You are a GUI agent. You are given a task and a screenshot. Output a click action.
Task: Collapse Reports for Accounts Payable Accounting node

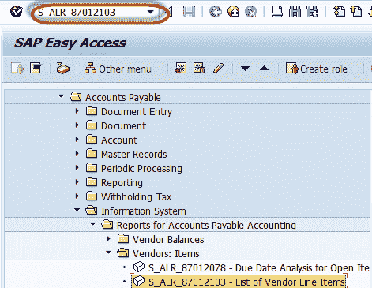92,224
